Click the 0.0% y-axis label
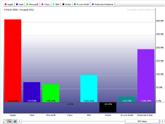The width and height of the screenshot is (165, 124). pos(159,101)
